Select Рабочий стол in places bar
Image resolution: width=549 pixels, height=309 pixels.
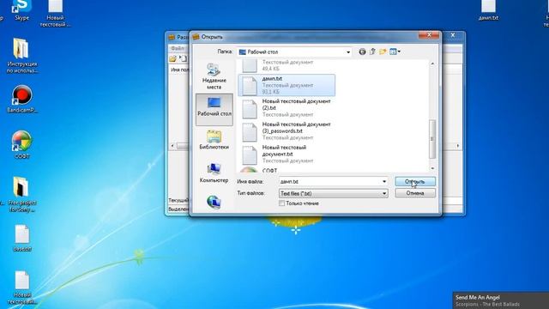tap(214, 110)
